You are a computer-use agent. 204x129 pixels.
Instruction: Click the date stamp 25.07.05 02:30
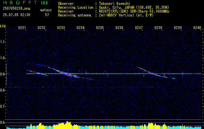pyautogui.click(x=17, y=15)
